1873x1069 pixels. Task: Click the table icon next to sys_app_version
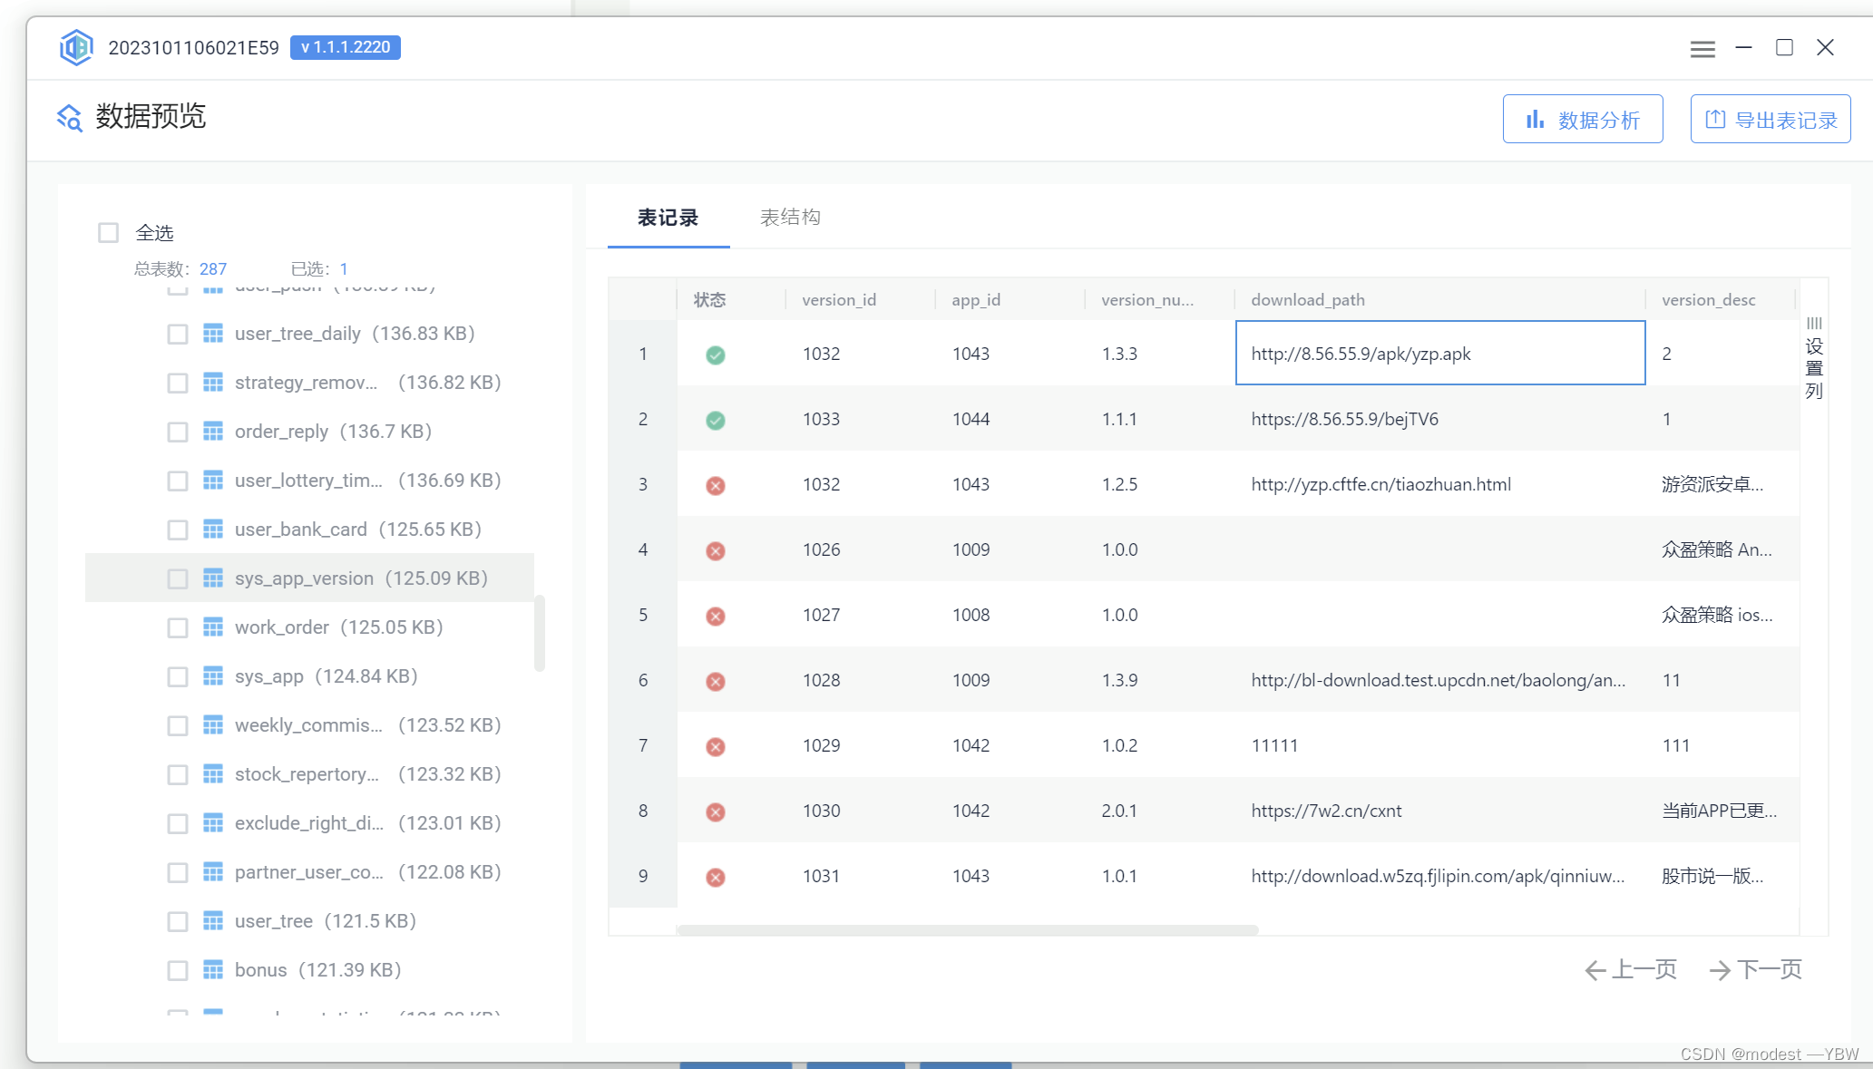click(x=213, y=578)
